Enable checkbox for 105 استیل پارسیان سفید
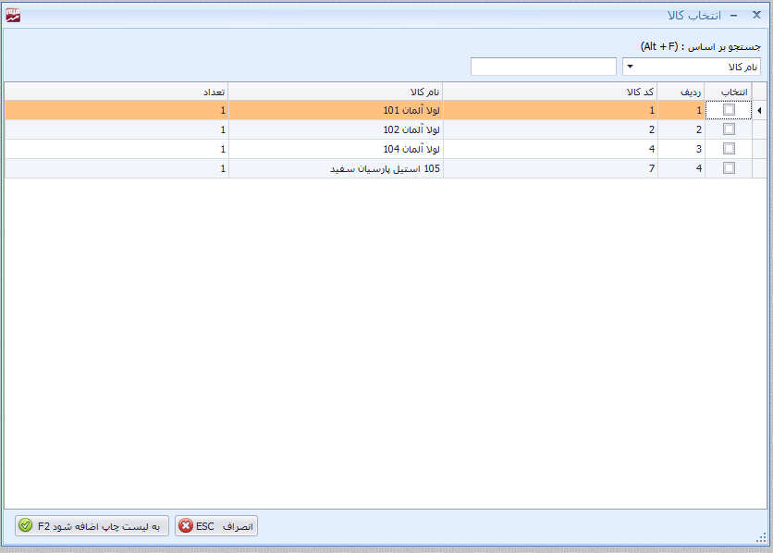This screenshot has height=553, width=773. [x=729, y=168]
